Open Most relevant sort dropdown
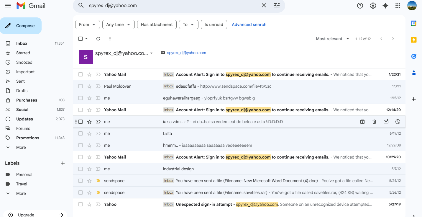 pos(332,39)
